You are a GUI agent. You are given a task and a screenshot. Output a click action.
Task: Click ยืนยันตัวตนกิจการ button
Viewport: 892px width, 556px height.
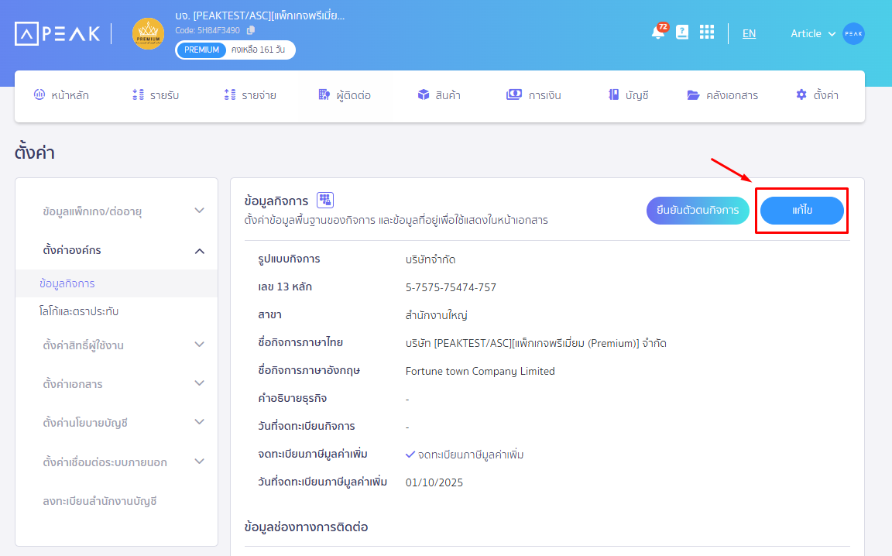(x=698, y=211)
